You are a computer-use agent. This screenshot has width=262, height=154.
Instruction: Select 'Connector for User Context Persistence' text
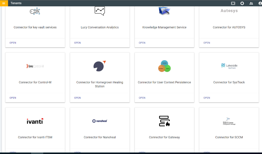[164, 82]
